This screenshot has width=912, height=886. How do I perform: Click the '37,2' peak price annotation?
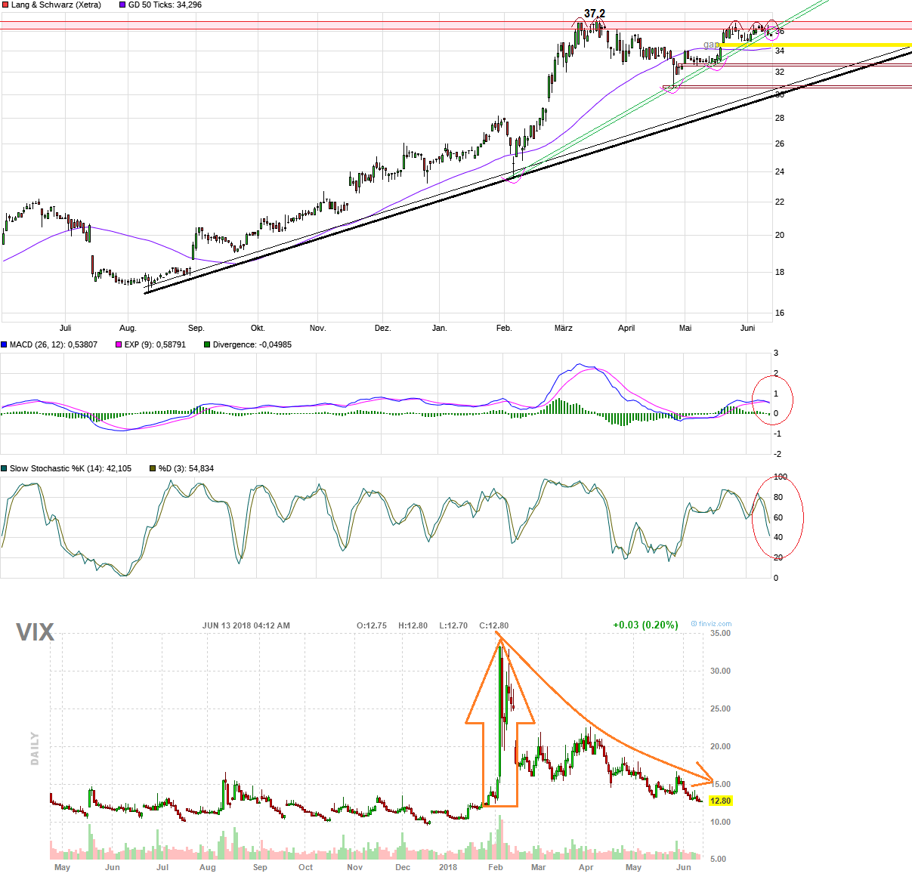[x=595, y=14]
